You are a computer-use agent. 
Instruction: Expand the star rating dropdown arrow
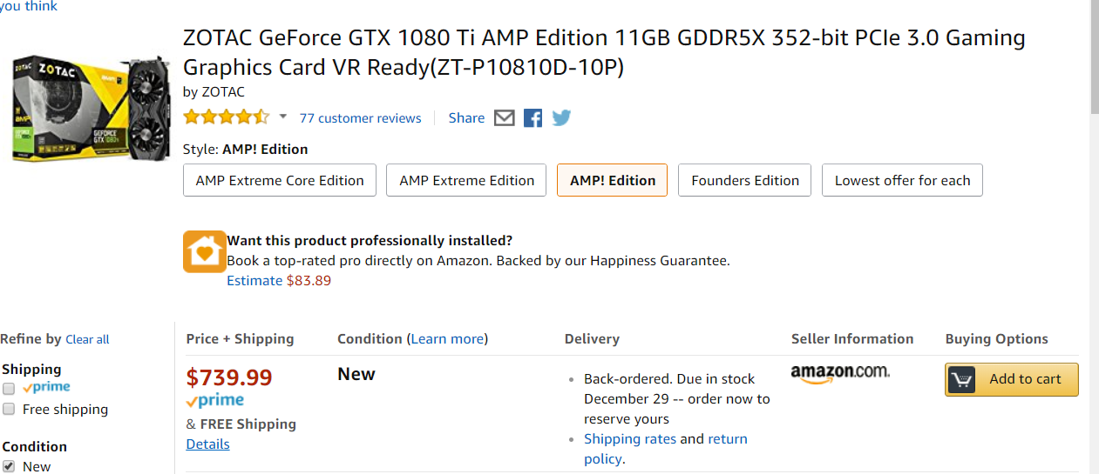283,117
